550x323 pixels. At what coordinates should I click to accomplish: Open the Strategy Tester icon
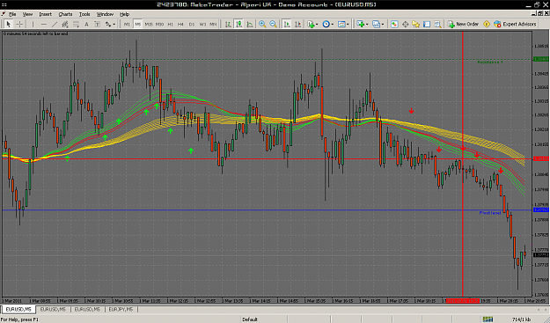[x=437, y=24]
